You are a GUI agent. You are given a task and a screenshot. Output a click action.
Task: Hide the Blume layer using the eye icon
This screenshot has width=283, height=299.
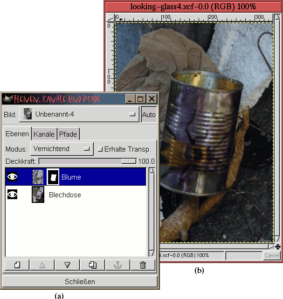pyautogui.click(x=13, y=177)
